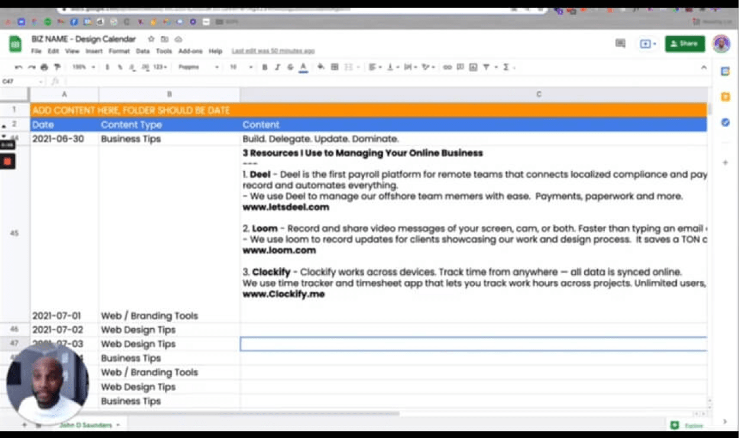Image resolution: width=739 pixels, height=438 pixels.
Task: Click the Name box showing C47
Action: click(22, 81)
